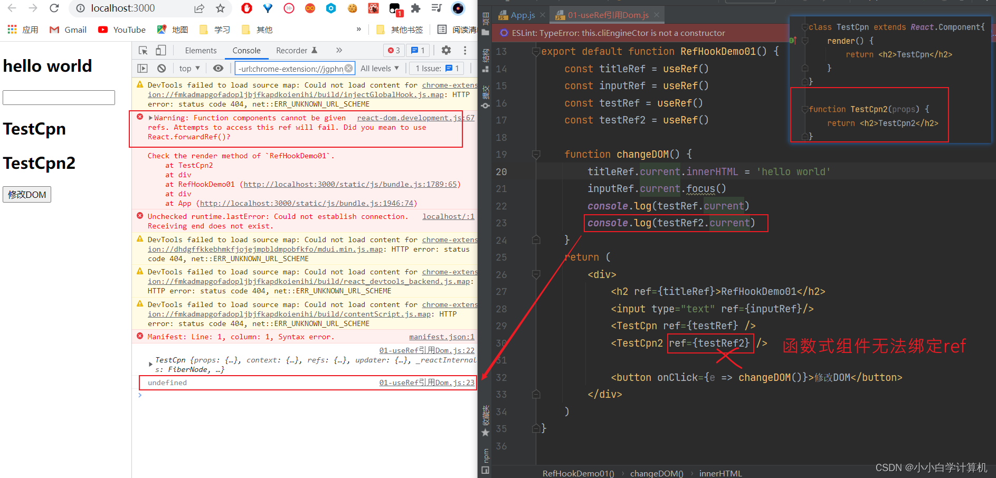Open the cookie extension icon
Viewport: 996px width, 478px height.
tap(352, 8)
